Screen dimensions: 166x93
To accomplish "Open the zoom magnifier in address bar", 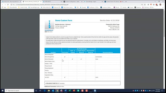I will (x=142, y=5).
